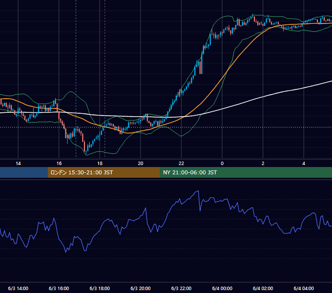Click the NY 21:00-06:00 JST session bar

tap(246, 172)
